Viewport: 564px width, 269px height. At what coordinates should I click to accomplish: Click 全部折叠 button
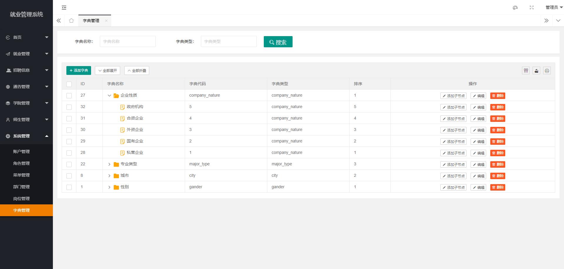[137, 70]
